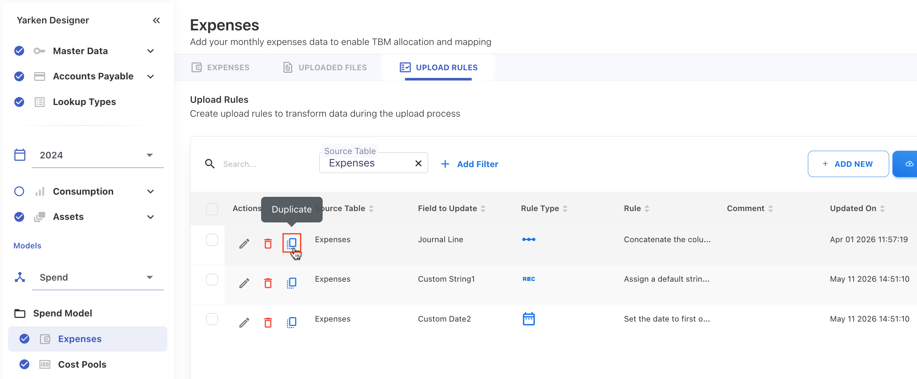Edit the Custom String1 rule
The height and width of the screenshot is (379, 917).
[244, 283]
